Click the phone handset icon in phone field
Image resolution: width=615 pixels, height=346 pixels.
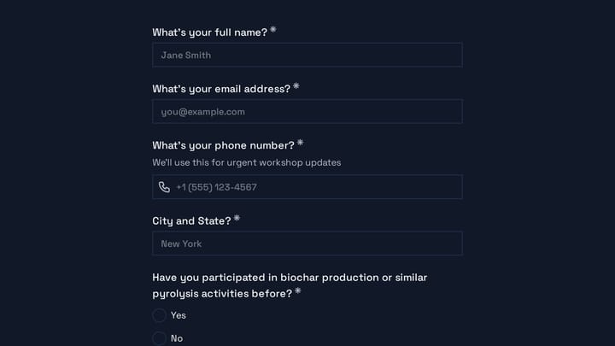click(x=164, y=187)
